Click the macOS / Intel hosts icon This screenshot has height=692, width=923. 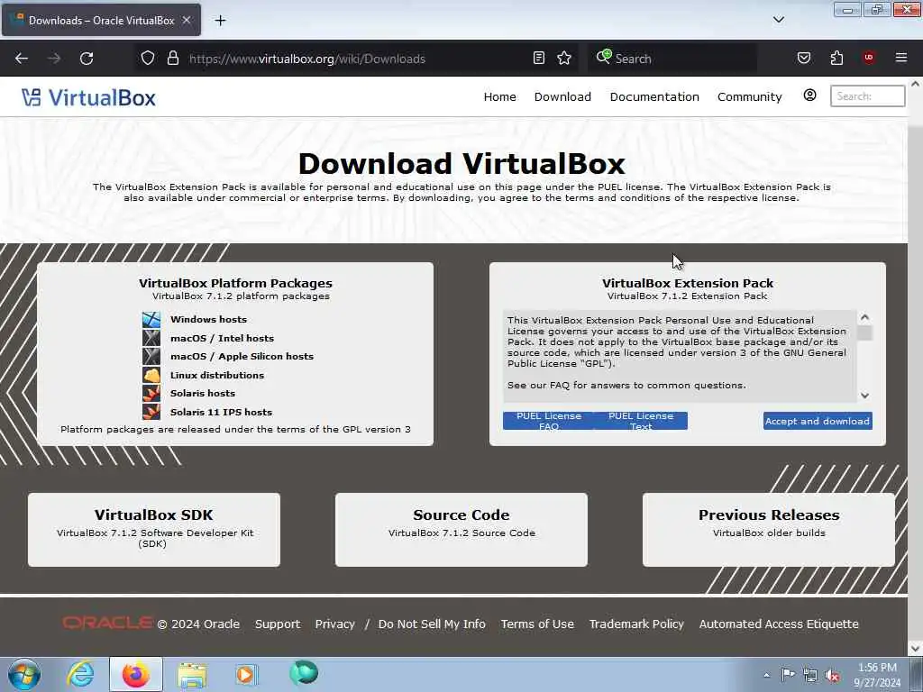(x=151, y=338)
